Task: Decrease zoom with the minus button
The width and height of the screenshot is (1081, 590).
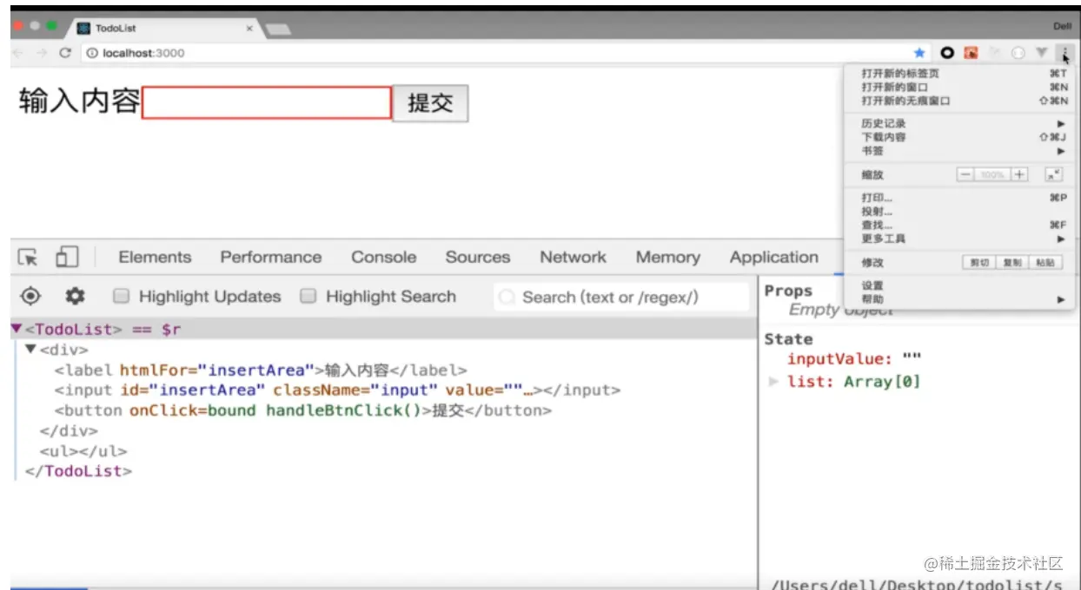Action: pyautogui.click(x=965, y=174)
